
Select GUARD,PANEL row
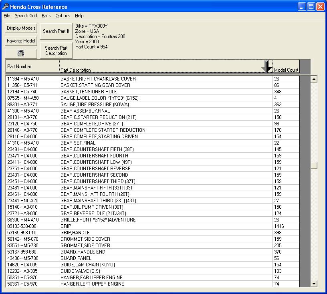153,258
